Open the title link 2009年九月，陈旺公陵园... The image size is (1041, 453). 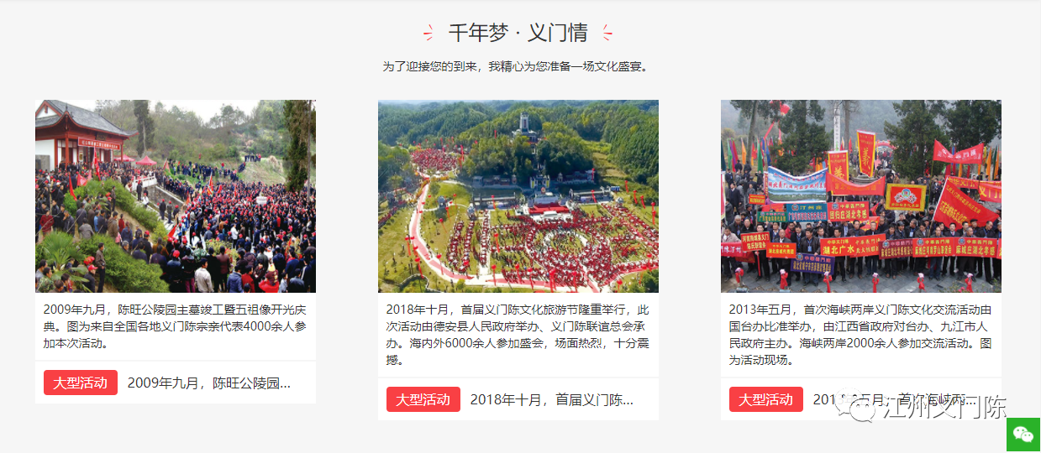(208, 383)
